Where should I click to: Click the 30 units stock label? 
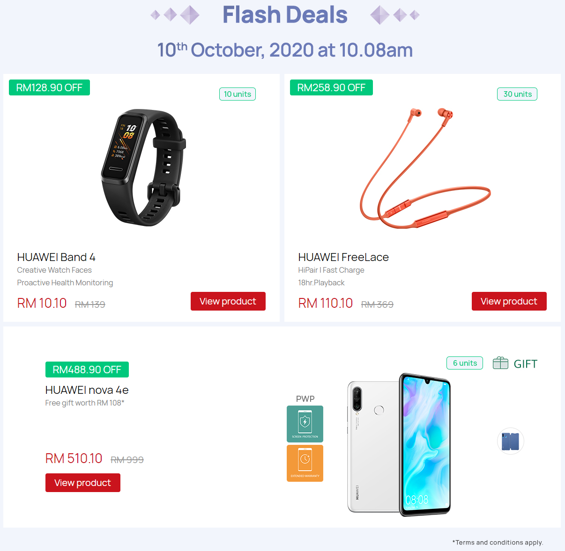(517, 94)
